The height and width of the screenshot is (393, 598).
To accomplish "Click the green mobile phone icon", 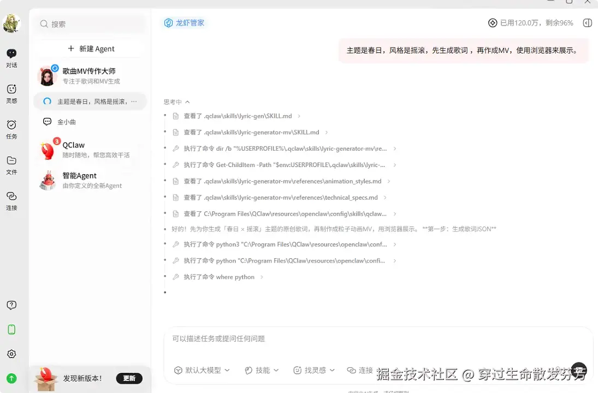I will pyautogui.click(x=11, y=329).
